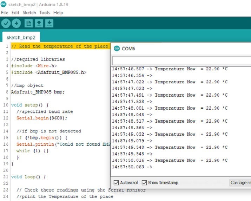Click empty serial line 14:57:49.079
Viewport: 251px width, 201px height.
point(132,141)
